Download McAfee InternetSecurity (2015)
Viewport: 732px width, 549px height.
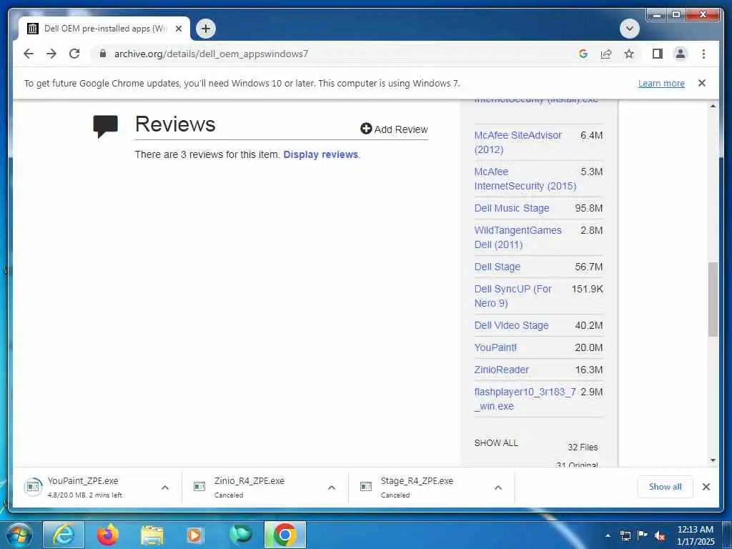[x=525, y=179]
